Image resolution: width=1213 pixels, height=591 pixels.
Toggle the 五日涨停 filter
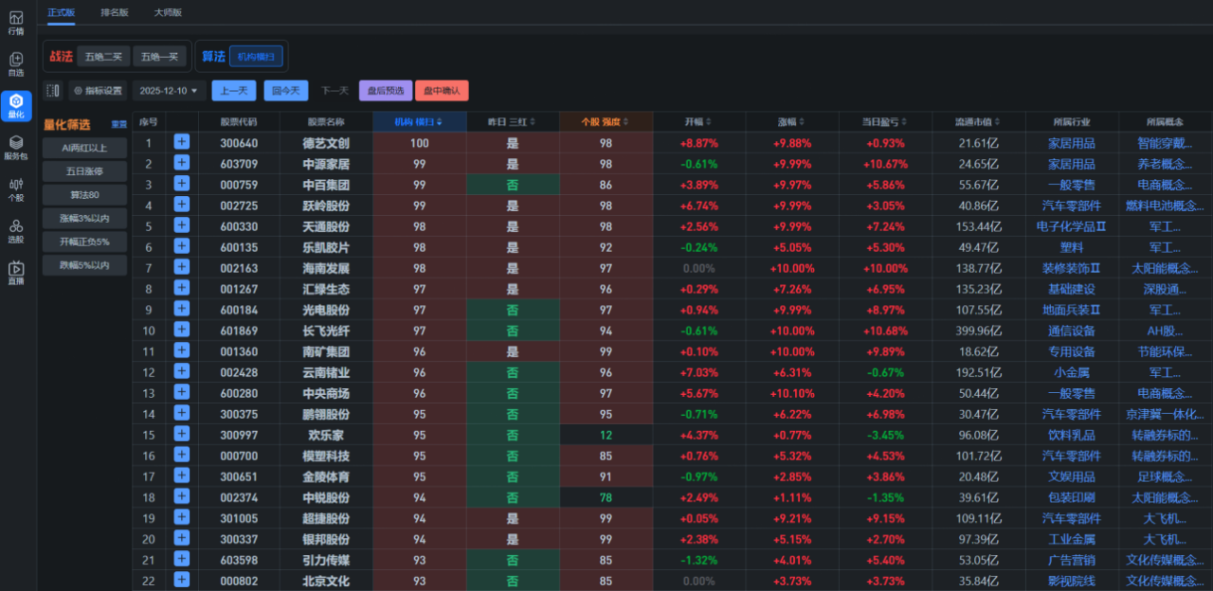pyautogui.click(x=84, y=171)
